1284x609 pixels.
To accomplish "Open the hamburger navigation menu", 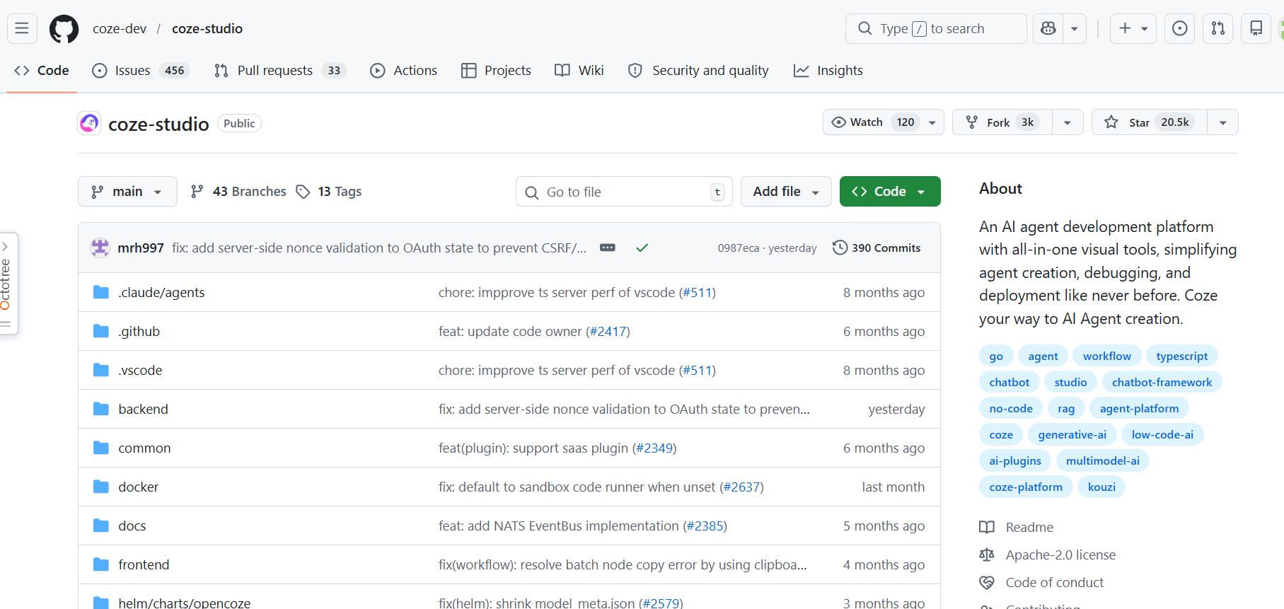I will pos(22,28).
